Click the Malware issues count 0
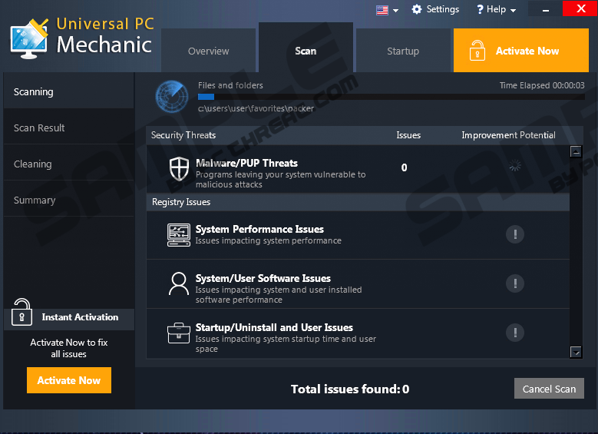This screenshot has height=434, width=598. pyautogui.click(x=404, y=167)
